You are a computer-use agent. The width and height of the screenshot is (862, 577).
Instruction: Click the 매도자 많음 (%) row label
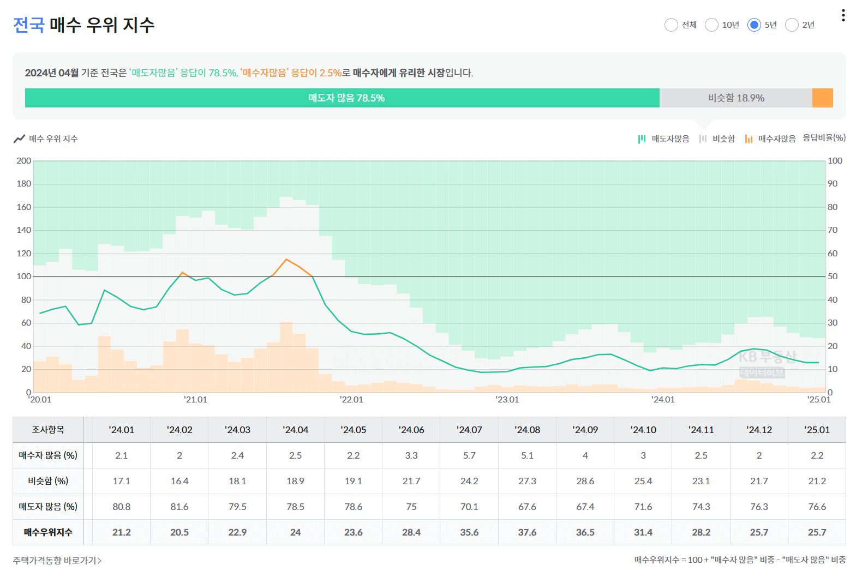(48, 507)
